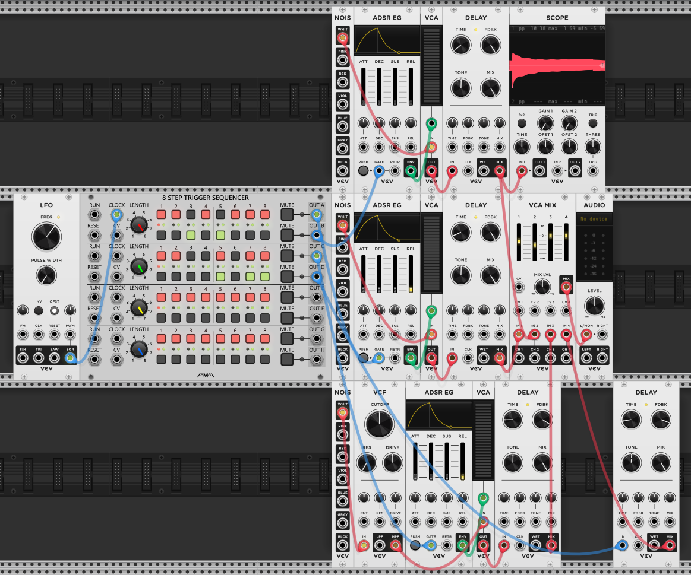
Task: Turn the sequencer LENGTH knob with green pointer
Action: [139, 266]
